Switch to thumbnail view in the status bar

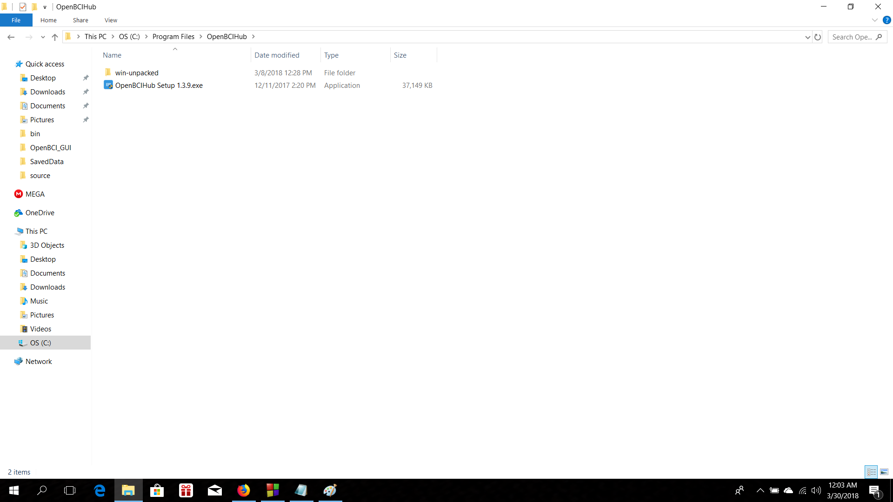pos(883,471)
